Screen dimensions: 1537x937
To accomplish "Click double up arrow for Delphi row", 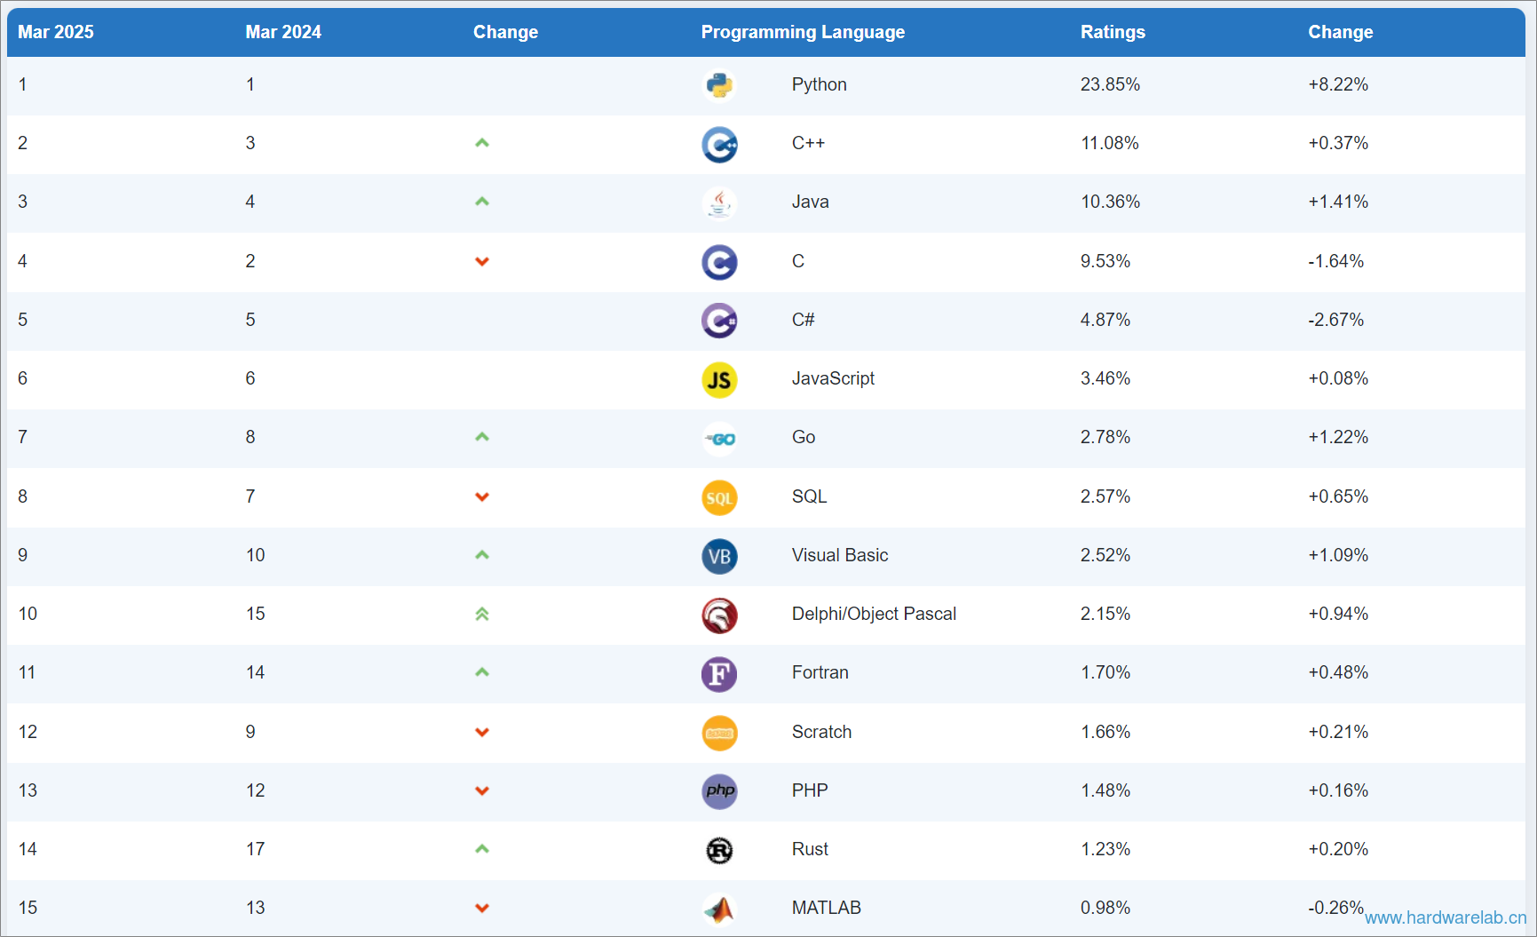I will pos(482,614).
